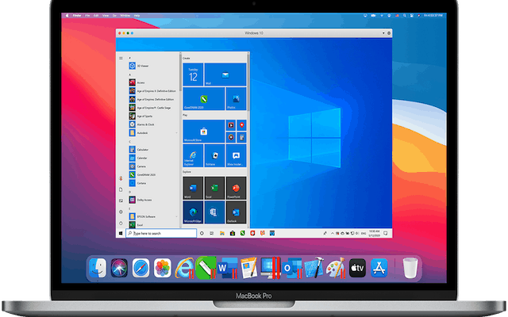Open Outlook tile in Start menu

pos(237,212)
